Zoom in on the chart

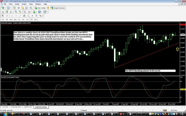[x=16, y=12]
